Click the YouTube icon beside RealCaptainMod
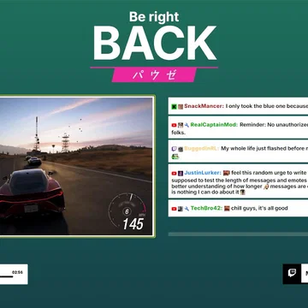 pos(174,125)
